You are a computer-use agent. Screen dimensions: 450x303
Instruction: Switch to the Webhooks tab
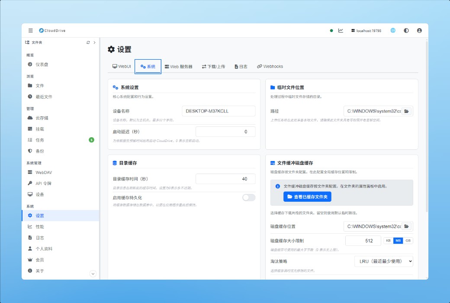click(x=270, y=66)
